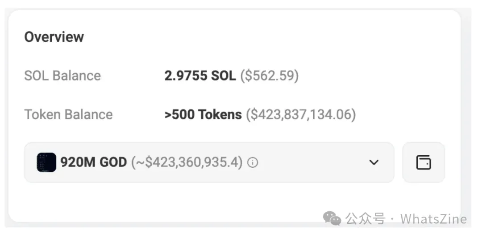Screen dimensions: 482x238
Task: Click the 公众号 watermark text
Action: tap(365, 219)
